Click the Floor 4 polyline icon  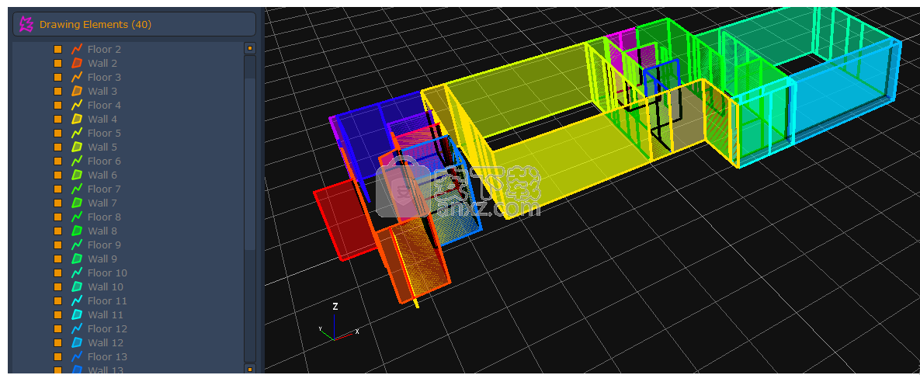pyautogui.click(x=76, y=105)
